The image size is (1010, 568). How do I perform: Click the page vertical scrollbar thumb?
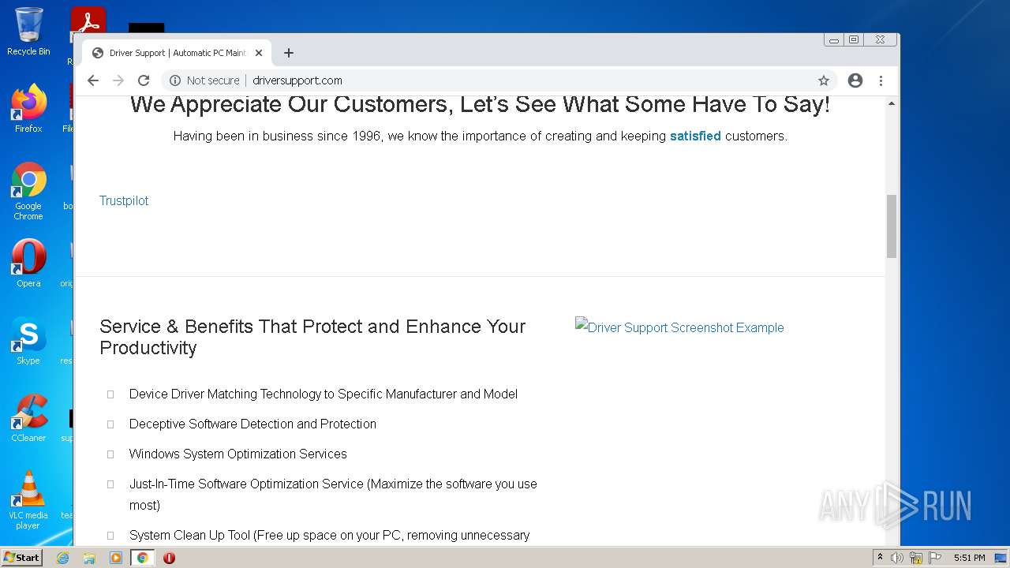[892, 226]
